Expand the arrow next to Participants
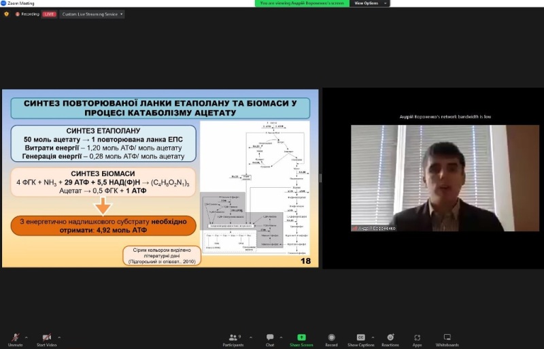This screenshot has height=349, width=544. (x=251, y=337)
